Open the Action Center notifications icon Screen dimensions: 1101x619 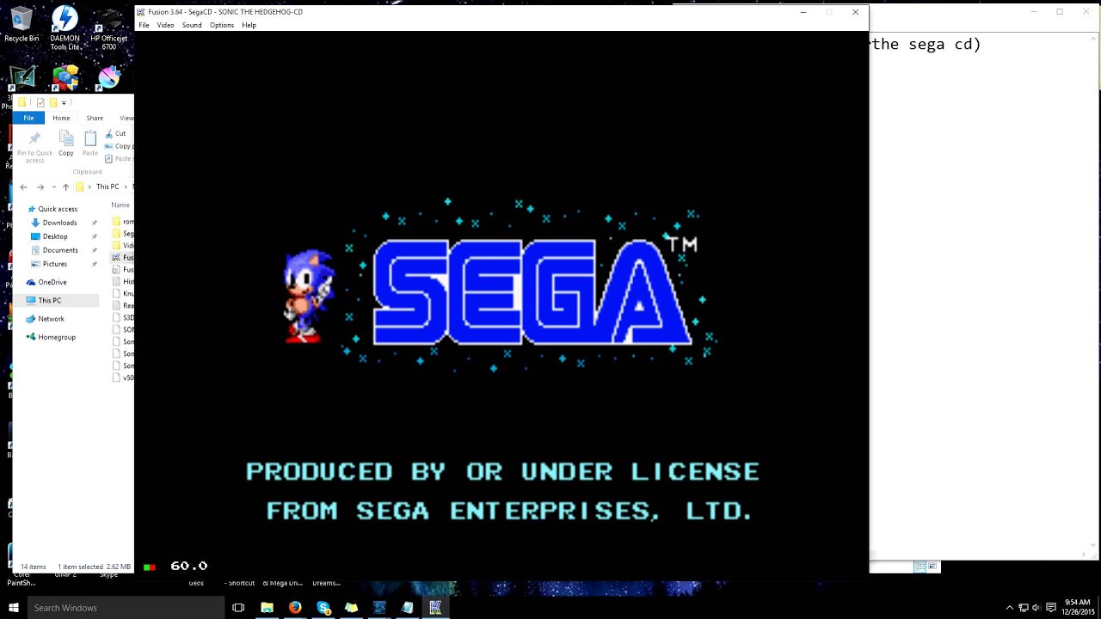[1050, 608]
